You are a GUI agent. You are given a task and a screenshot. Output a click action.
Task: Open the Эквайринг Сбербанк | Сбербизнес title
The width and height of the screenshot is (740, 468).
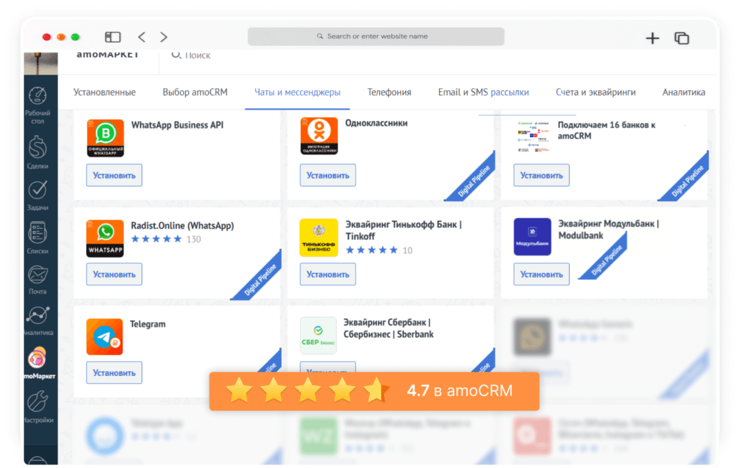click(389, 329)
